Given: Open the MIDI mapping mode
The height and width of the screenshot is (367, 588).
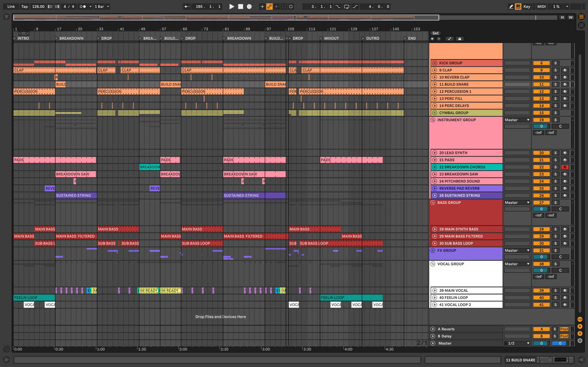Looking at the screenshot, I should pos(541,7).
